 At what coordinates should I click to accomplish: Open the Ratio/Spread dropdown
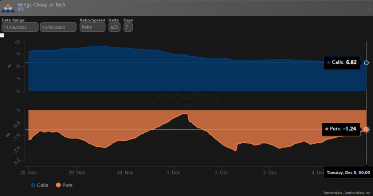tap(93, 27)
